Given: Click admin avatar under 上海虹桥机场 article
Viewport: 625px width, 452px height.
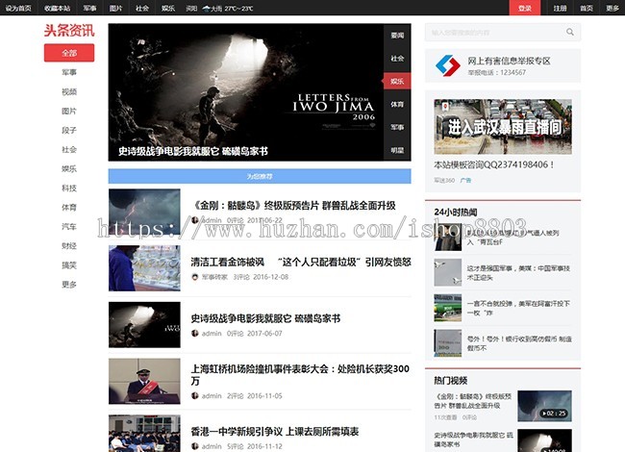Looking at the screenshot, I should 195,395.
